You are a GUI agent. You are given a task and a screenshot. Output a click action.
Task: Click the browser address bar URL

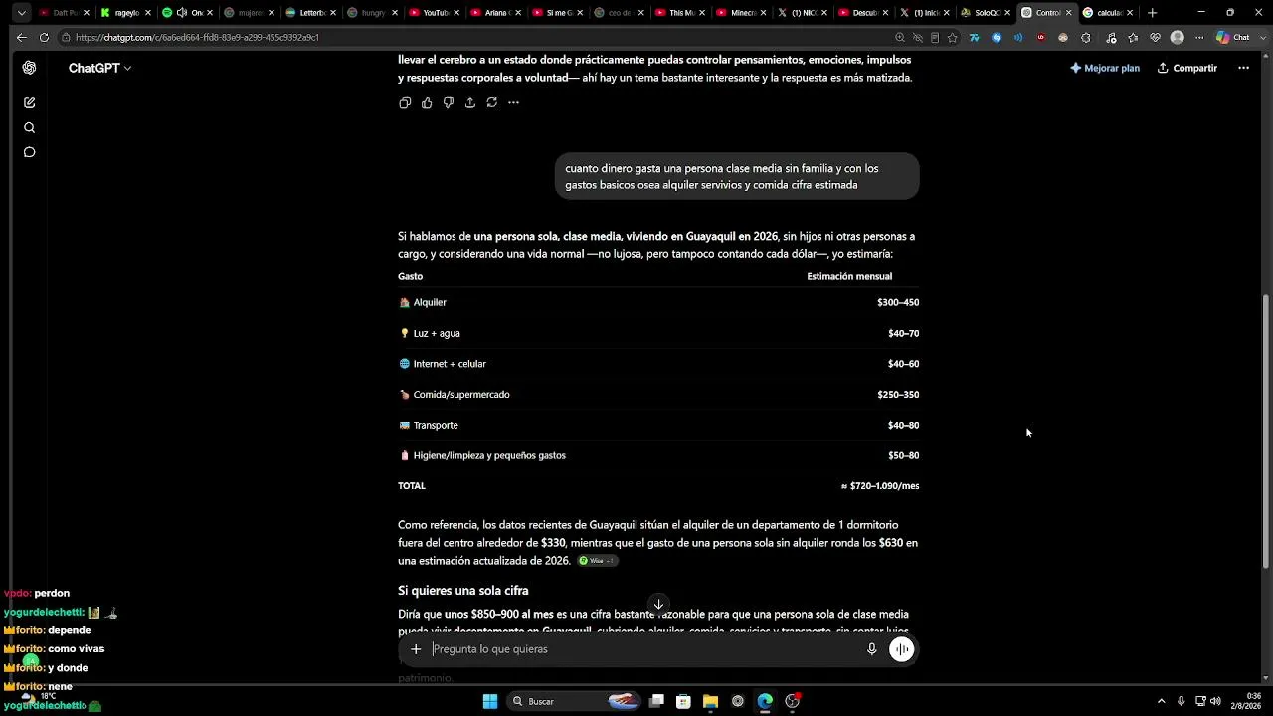point(197,37)
